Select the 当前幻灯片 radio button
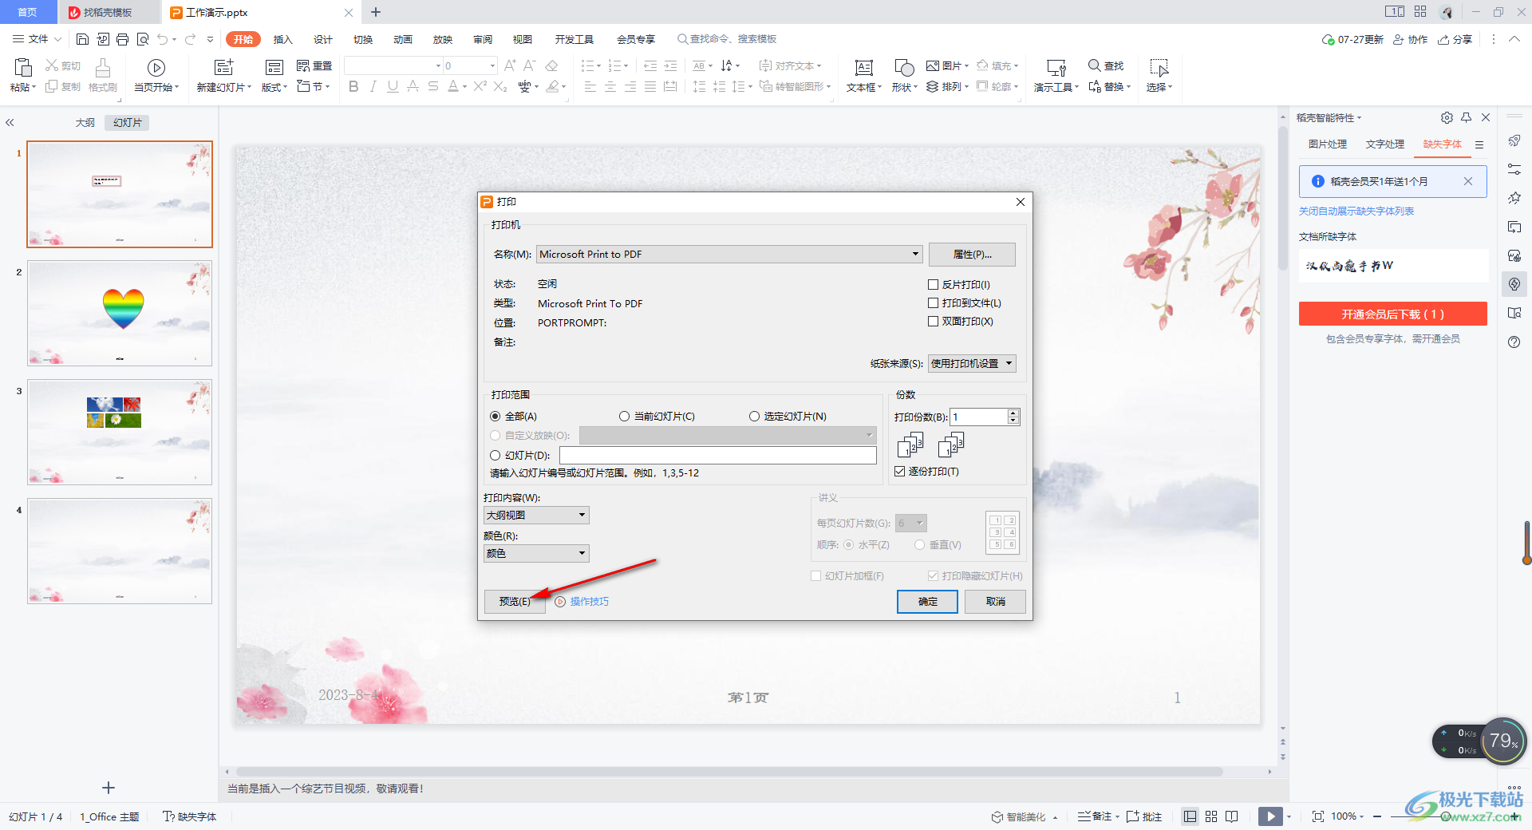This screenshot has width=1532, height=830. (625, 417)
